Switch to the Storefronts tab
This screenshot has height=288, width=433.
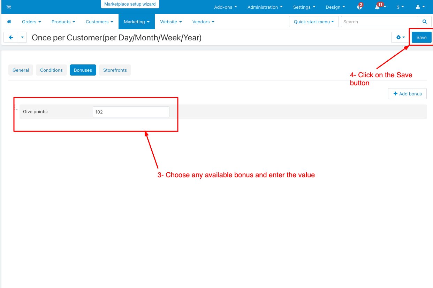pyautogui.click(x=115, y=70)
